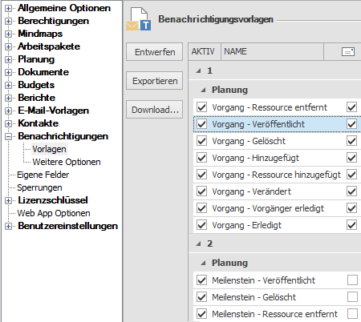This screenshot has height=322, width=361.
Task: Select the Allgemeine Optionen label
Action: tap(64, 8)
